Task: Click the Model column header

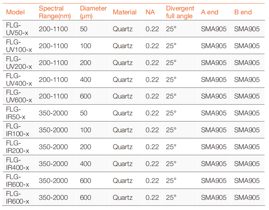Action: pos(15,12)
